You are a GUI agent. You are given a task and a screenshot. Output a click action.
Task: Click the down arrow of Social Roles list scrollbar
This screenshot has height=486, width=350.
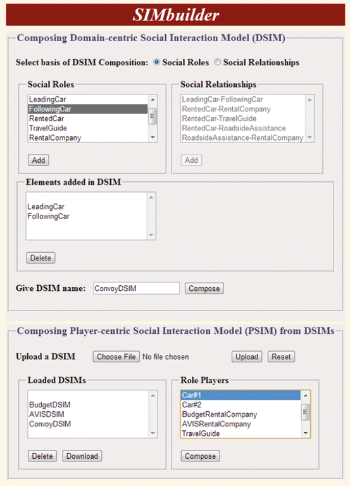[153, 137]
